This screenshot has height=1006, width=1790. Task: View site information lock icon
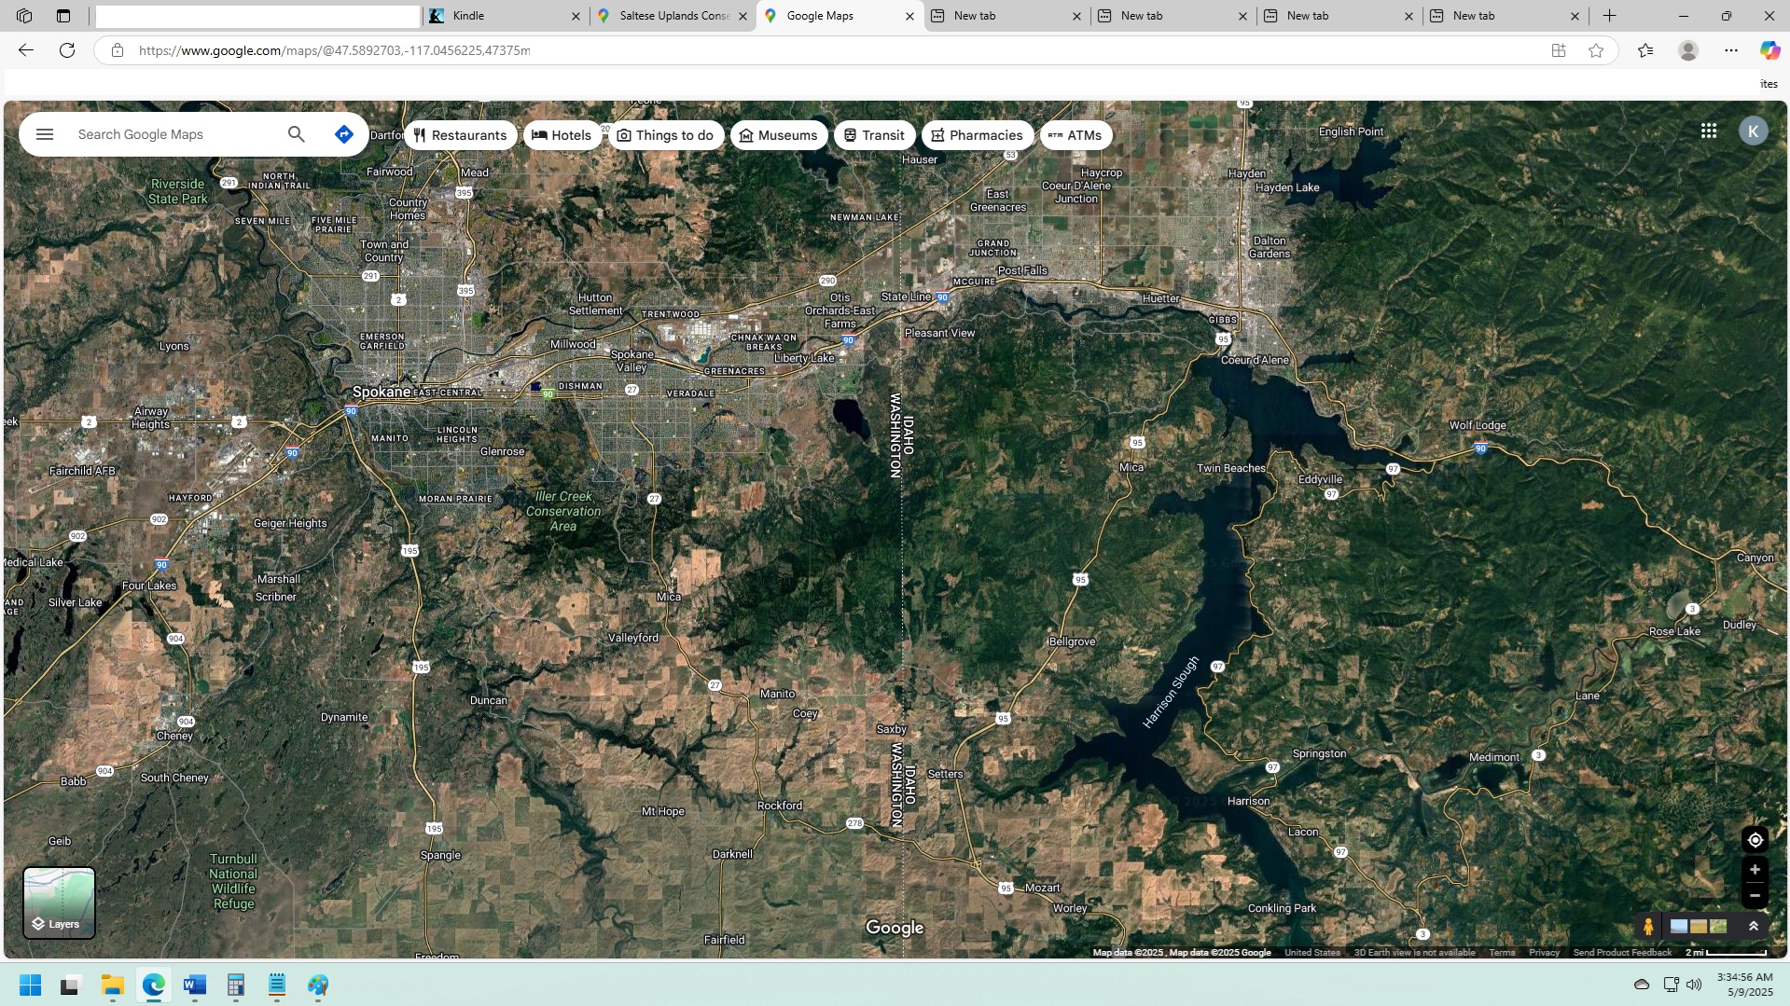coord(118,50)
